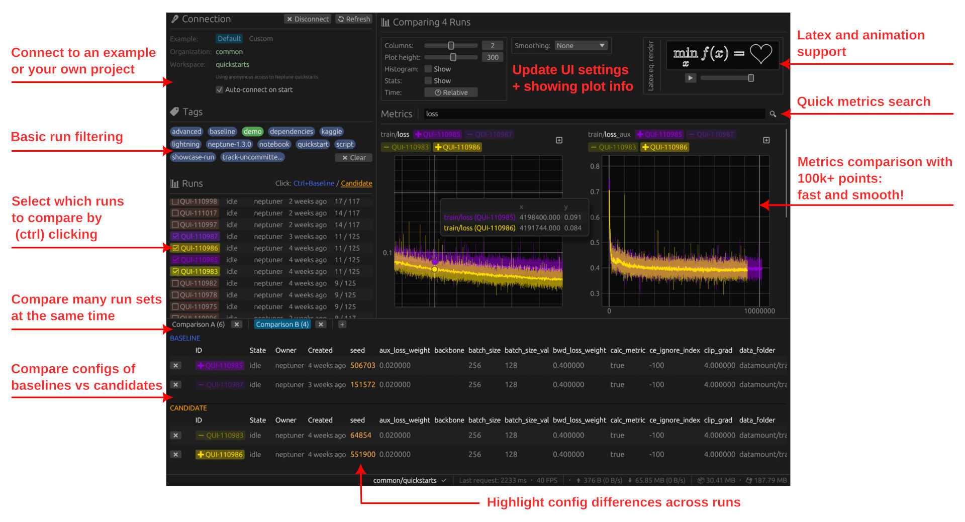Close the Comparison A tab
Screen dimensions: 965x522
click(x=237, y=325)
